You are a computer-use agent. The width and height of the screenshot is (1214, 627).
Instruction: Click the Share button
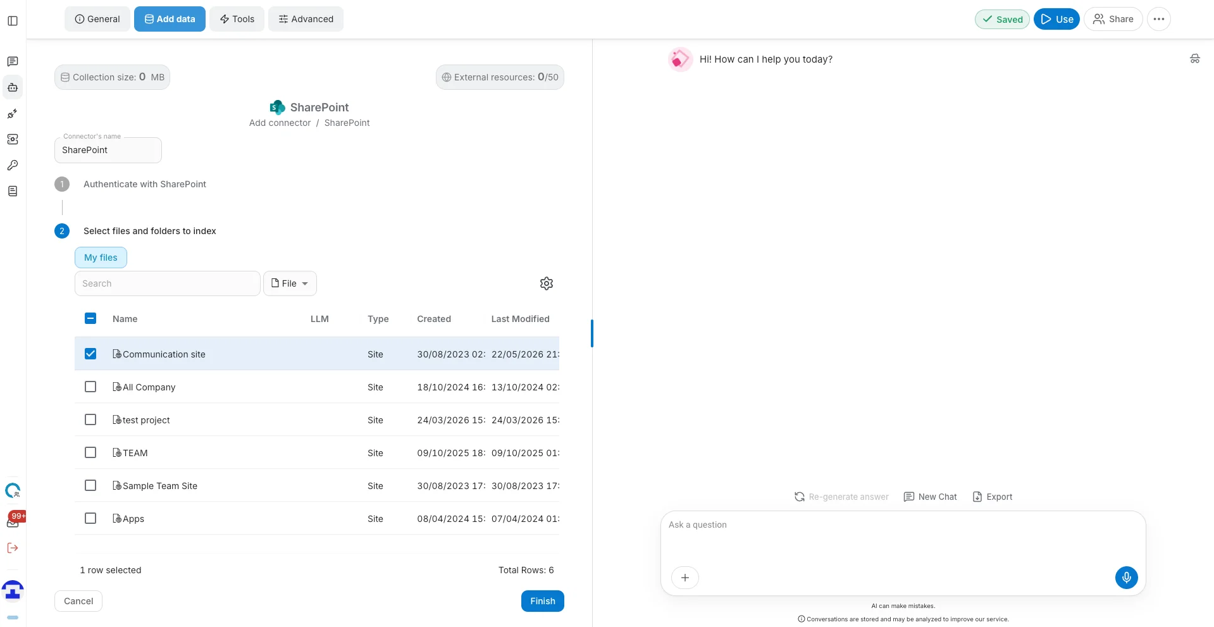[x=1113, y=19]
